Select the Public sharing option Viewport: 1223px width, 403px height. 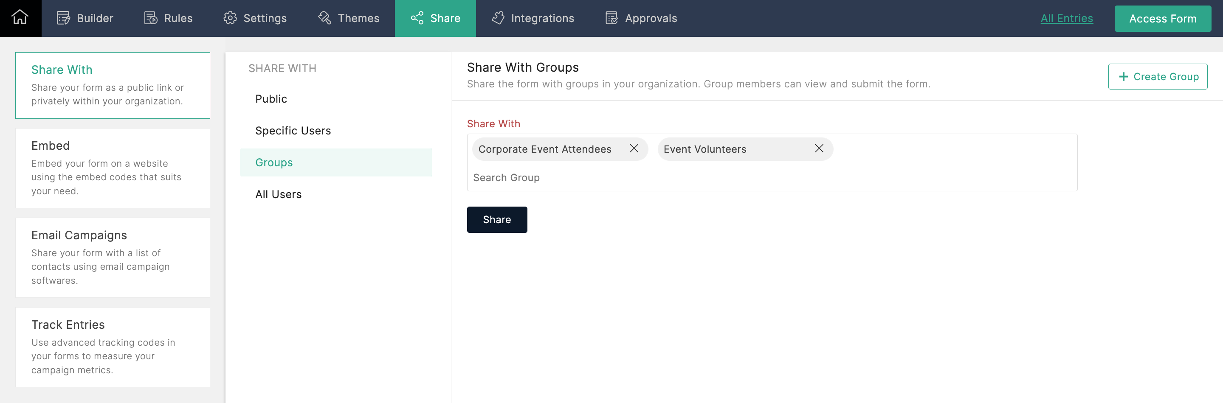[x=335, y=98]
